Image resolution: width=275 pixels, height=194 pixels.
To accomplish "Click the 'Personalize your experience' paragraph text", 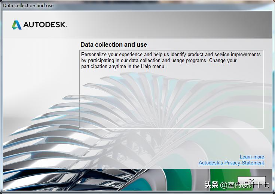I will pos(171,60).
